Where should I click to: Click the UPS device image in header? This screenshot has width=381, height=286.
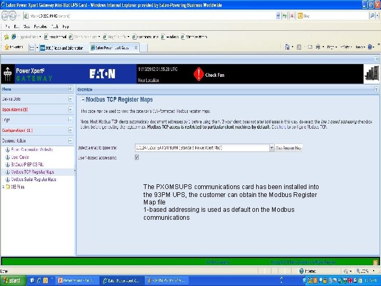coord(371,74)
